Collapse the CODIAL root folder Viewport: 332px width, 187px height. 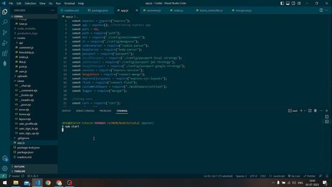point(34,16)
